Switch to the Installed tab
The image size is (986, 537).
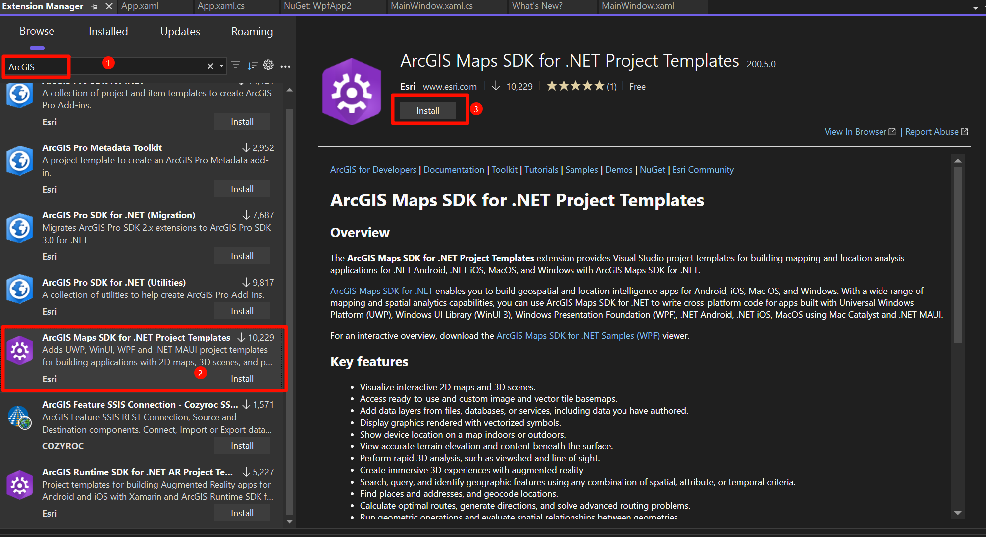click(108, 32)
